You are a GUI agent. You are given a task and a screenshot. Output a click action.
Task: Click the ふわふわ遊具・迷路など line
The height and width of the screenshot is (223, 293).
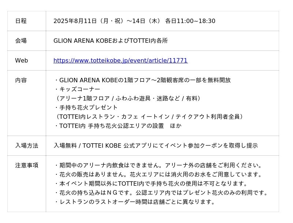pyautogui.click(x=128, y=98)
